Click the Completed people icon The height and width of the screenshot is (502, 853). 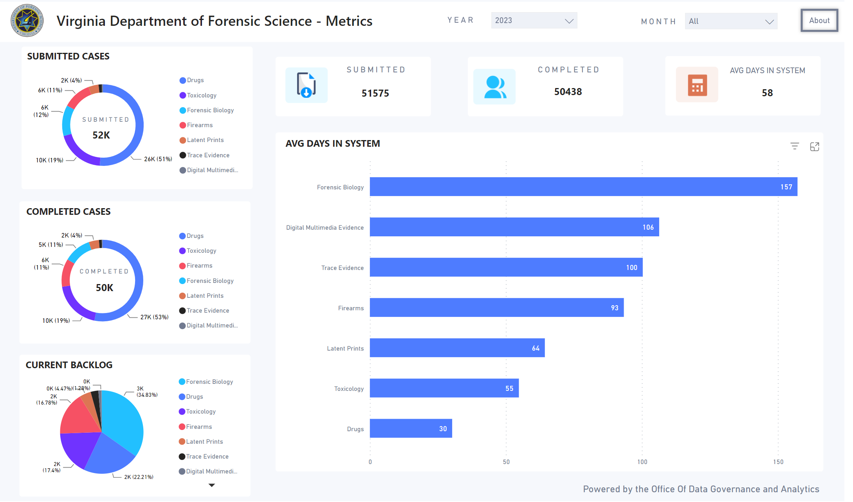coord(494,86)
